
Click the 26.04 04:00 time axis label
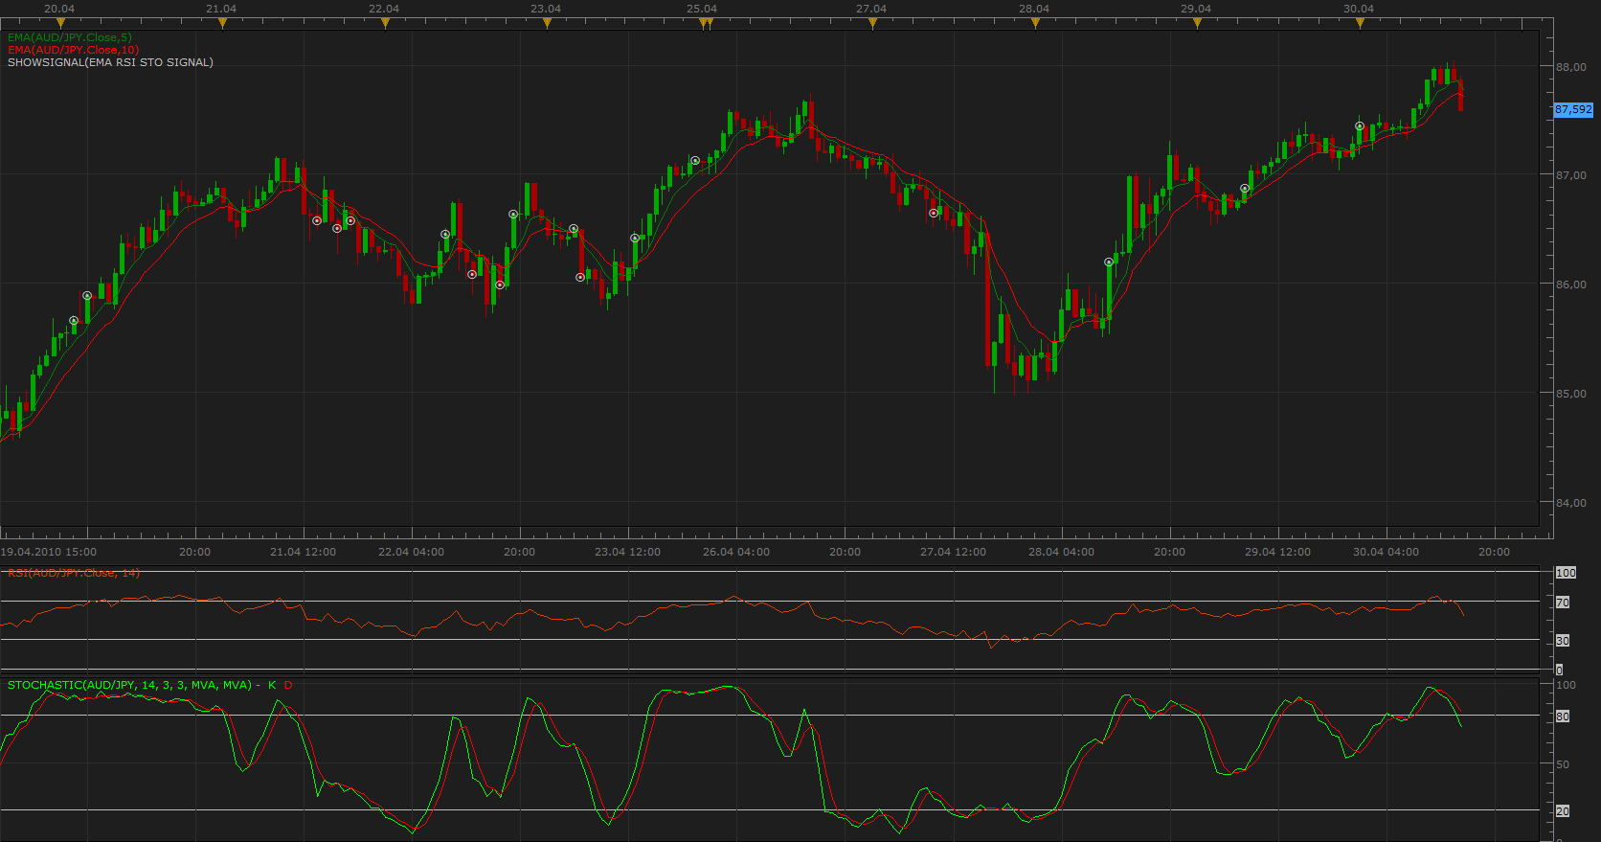(735, 552)
